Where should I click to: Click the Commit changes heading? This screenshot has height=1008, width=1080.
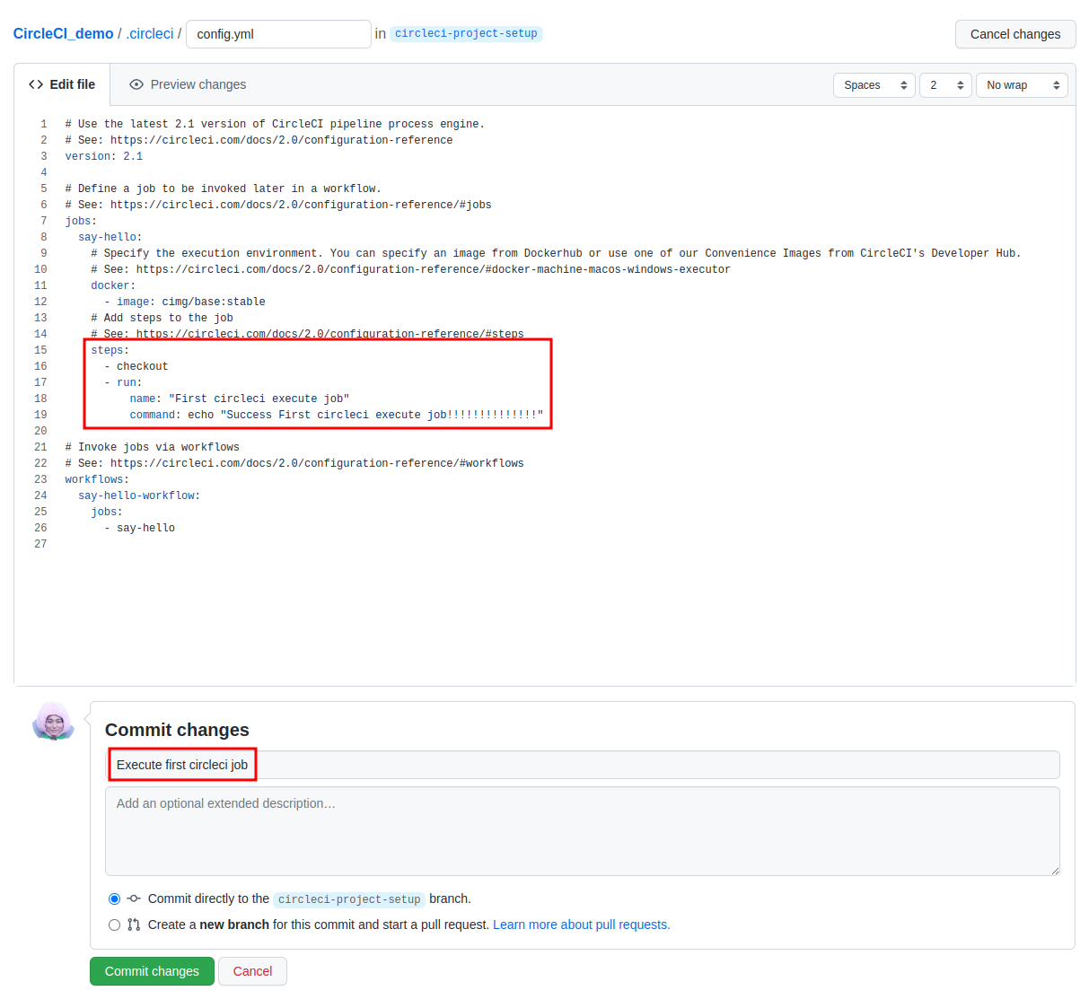[177, 730]
